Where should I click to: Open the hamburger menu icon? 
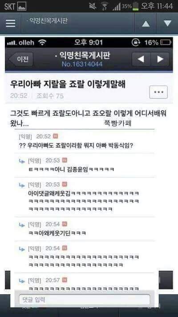[11, 24]
